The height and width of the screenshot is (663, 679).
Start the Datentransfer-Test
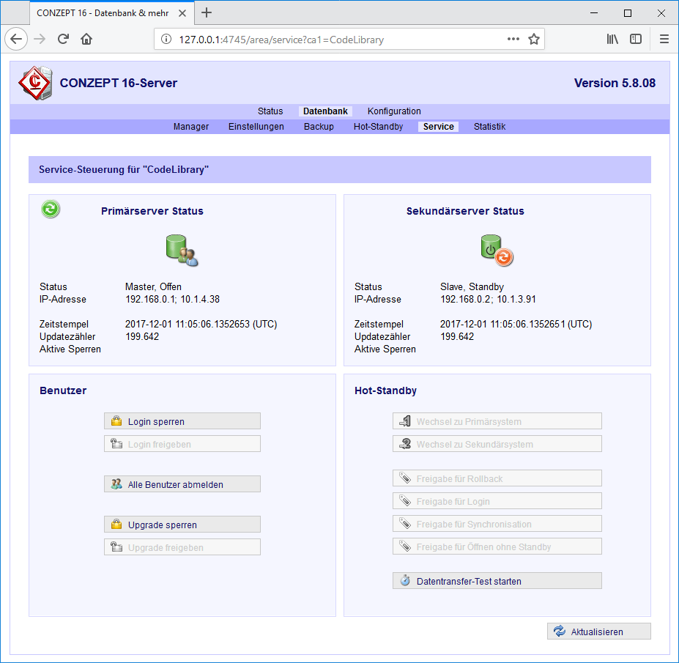click(497, 581)
